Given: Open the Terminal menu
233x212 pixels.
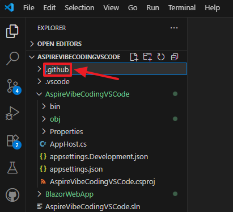Looking at the screenshot, I should pyautogui.click(x=182, y=8).
